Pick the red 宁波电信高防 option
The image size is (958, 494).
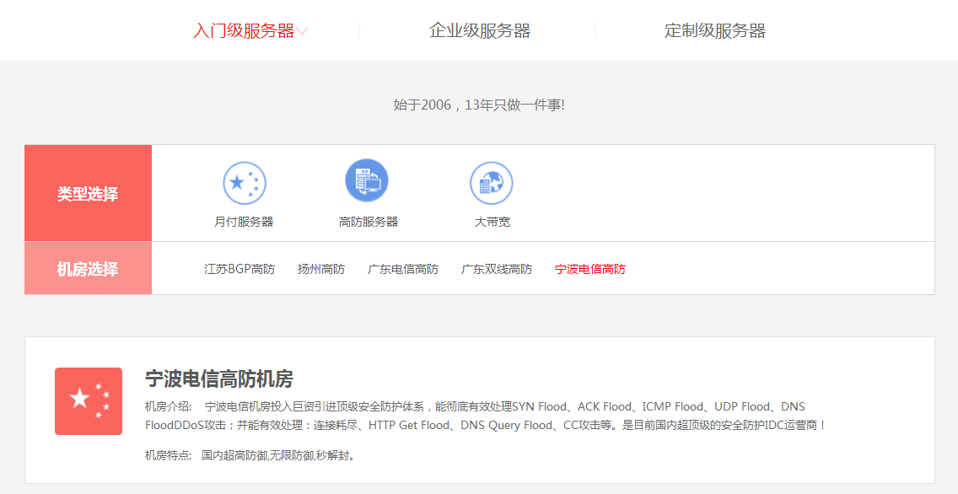(590, 270)
